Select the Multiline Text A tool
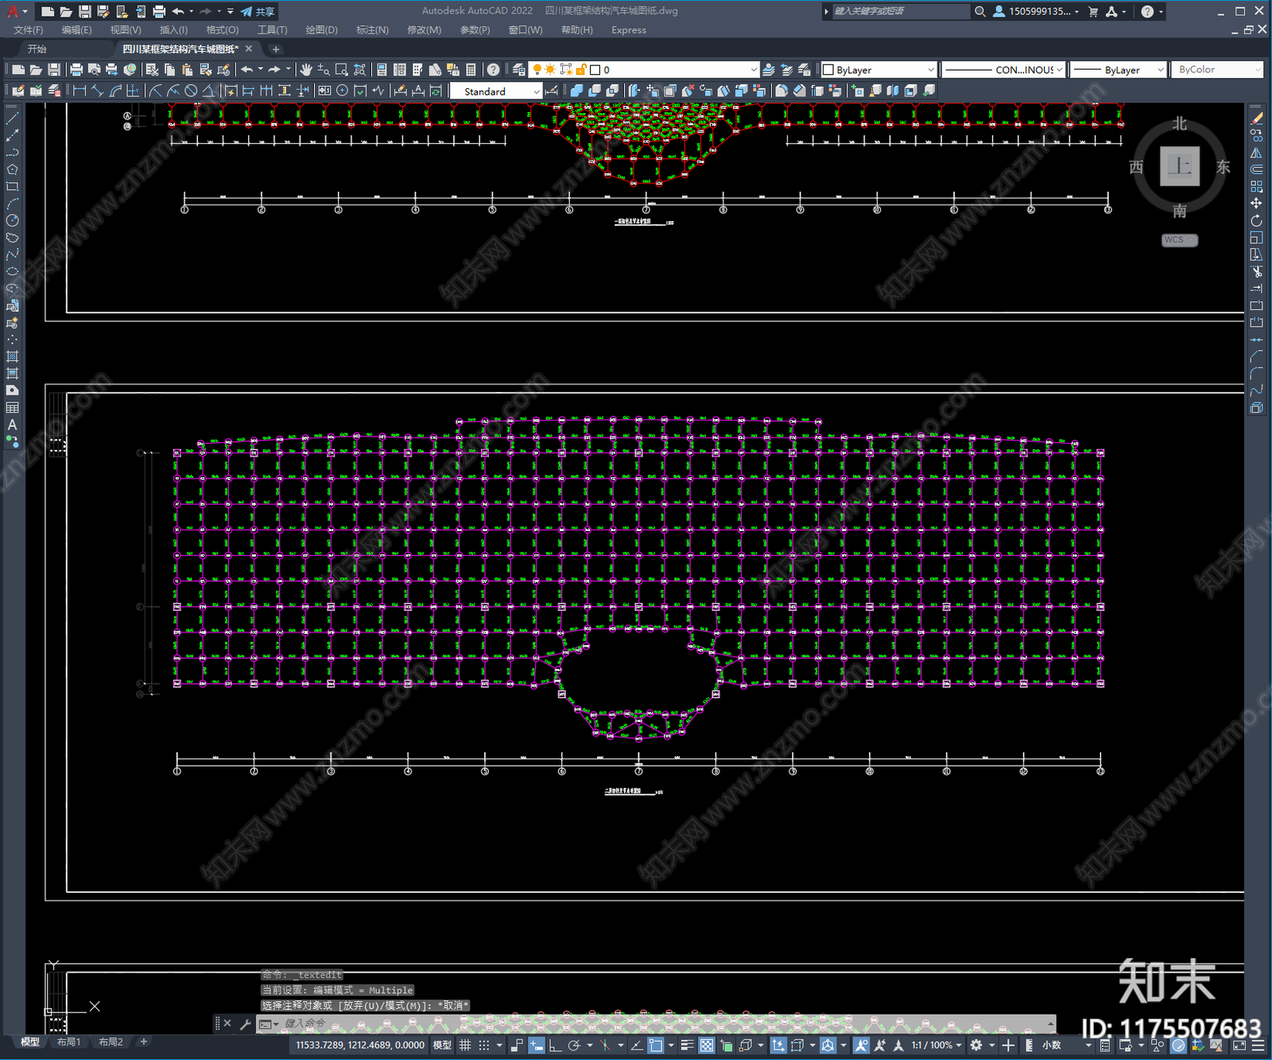The image size is (1272, 1060). [x=12, y=425]
